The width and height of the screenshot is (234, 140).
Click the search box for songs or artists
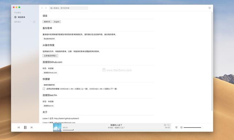tap(69, 8)
